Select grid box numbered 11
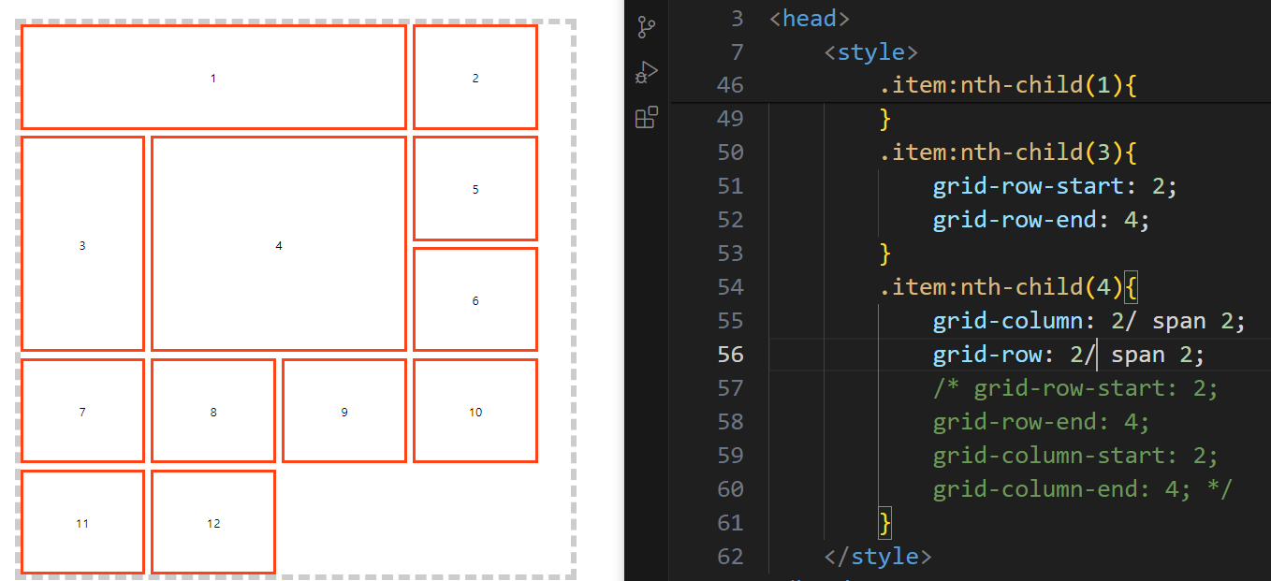The height and width of the screenshot is (581, 1271). pos(82,522)
